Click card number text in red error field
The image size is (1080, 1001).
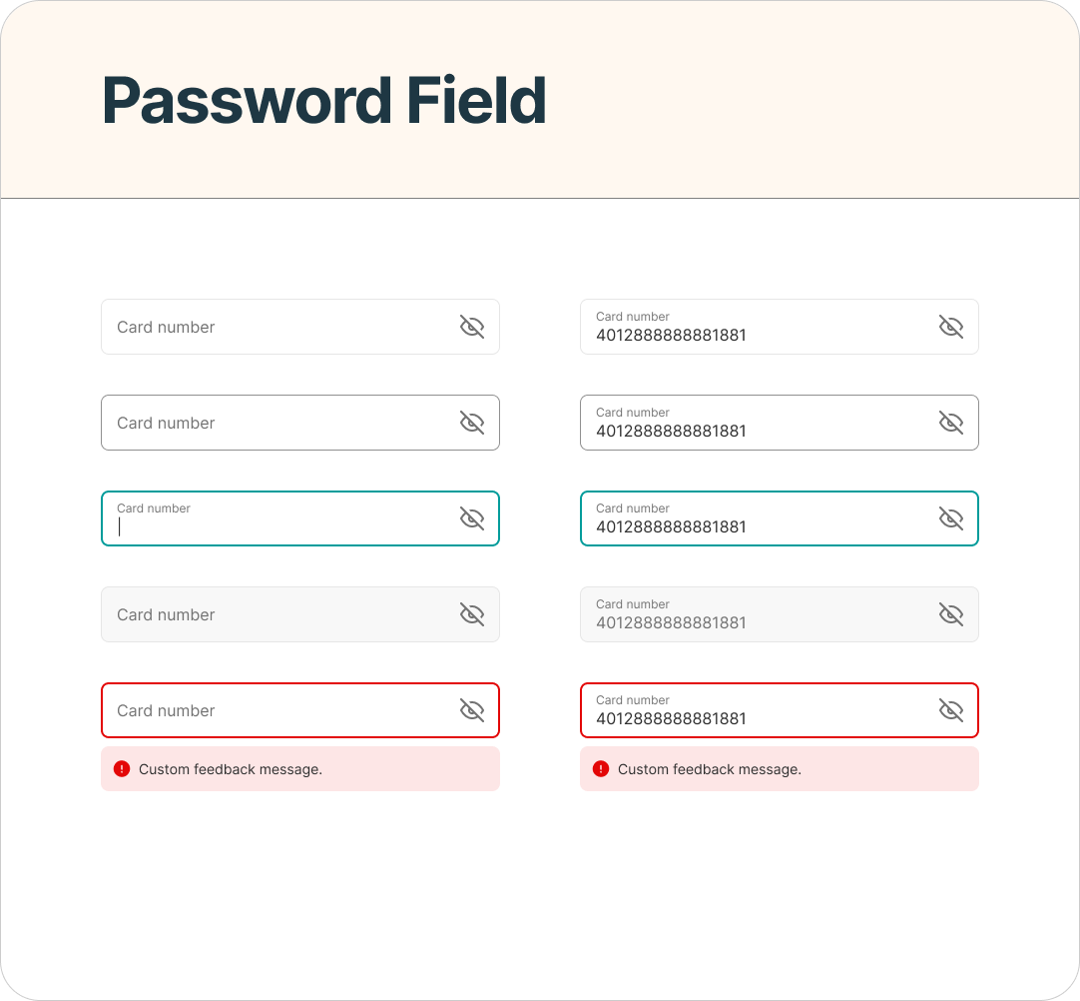pyautogui.click(x=671, y=719)
